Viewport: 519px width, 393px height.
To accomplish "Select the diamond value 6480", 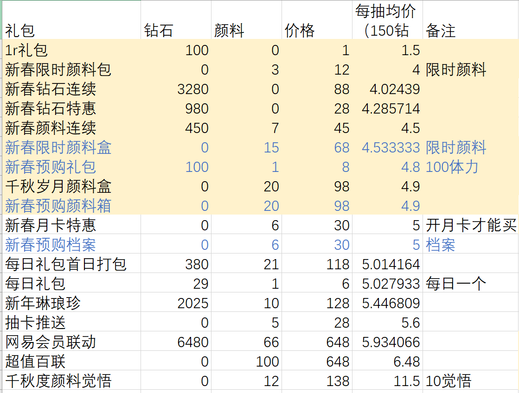I will click(x=192, y=342).
